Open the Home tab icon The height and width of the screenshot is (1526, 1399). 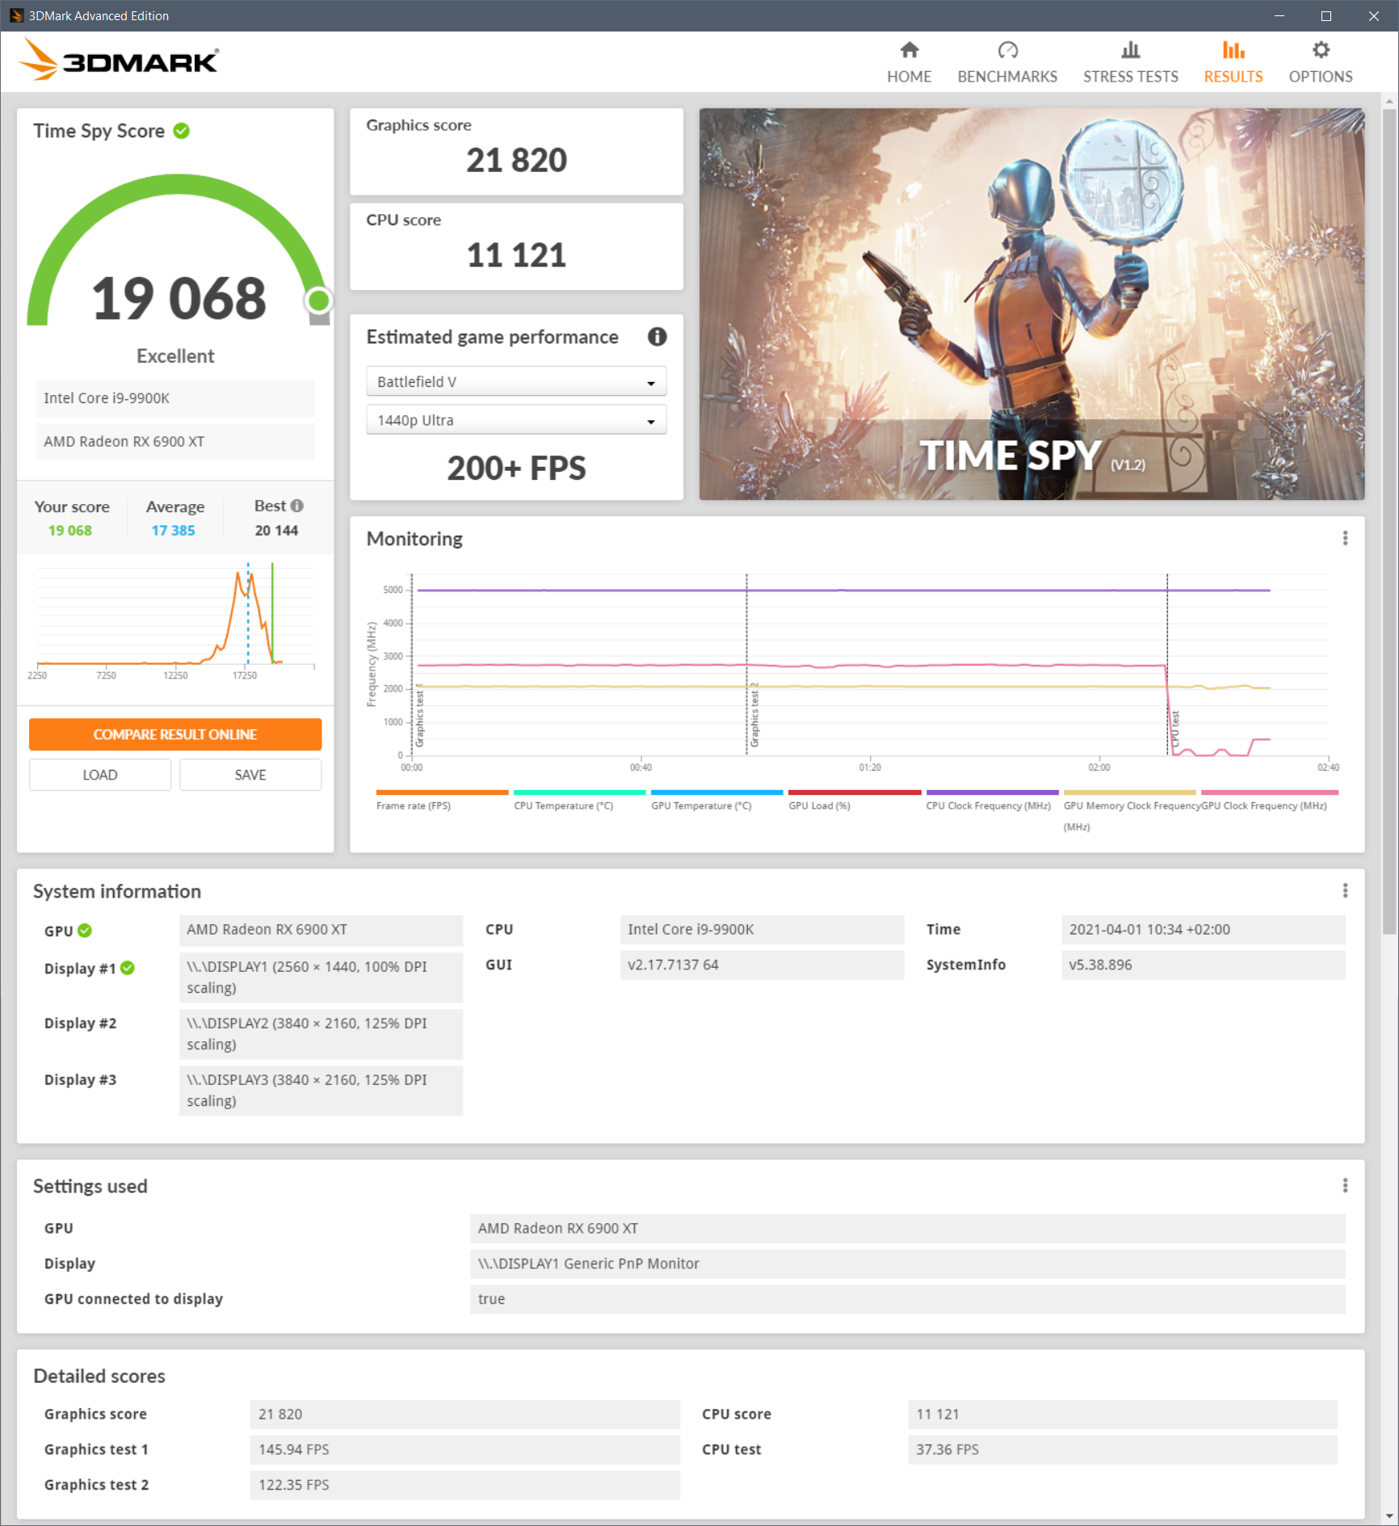coord(910,50)
